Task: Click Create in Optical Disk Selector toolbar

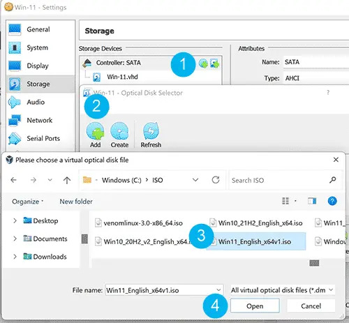Action: click(x=119, y=135)
